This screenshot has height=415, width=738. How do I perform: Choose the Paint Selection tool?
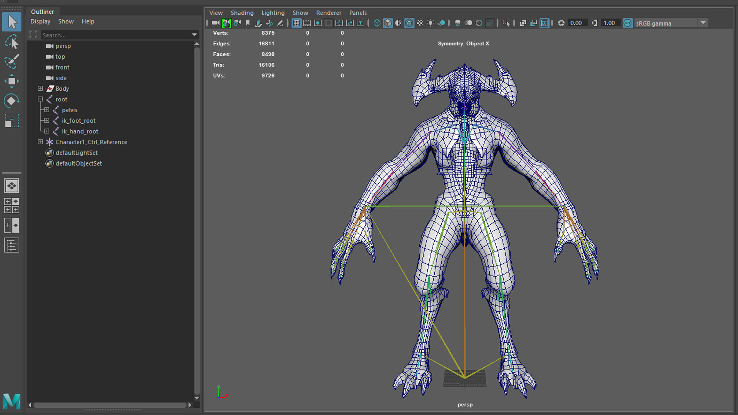click(x=12, y=61)
